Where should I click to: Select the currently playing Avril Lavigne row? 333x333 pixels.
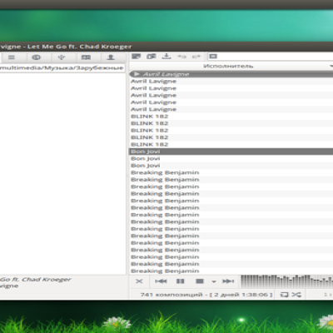click(x=231, y=74)
